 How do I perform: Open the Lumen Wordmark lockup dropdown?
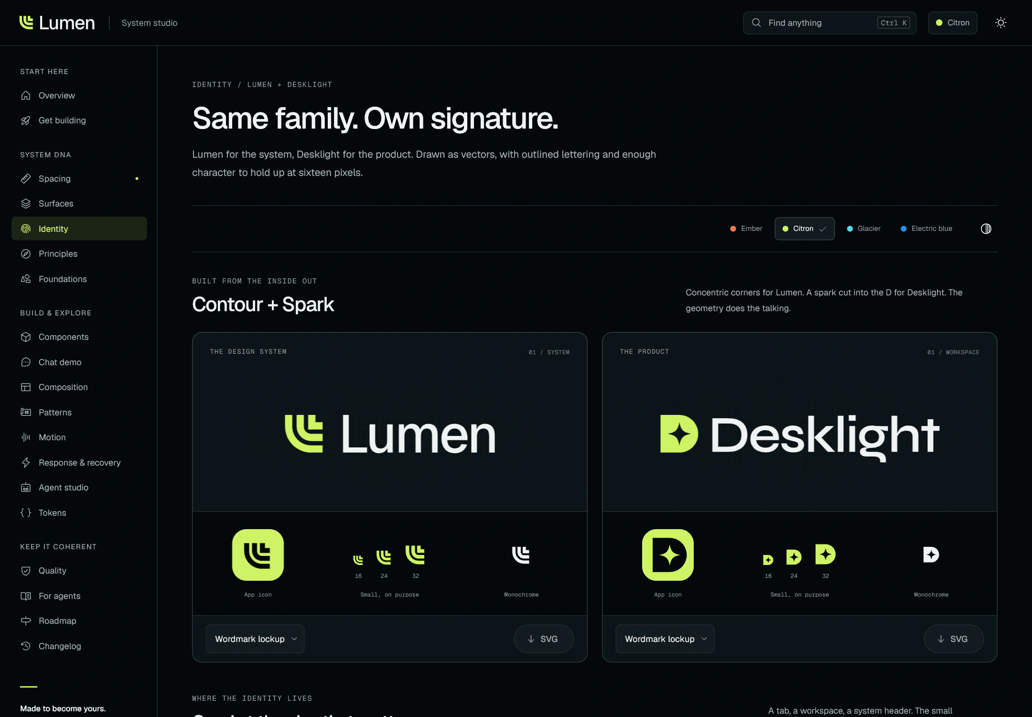(255, 639)
